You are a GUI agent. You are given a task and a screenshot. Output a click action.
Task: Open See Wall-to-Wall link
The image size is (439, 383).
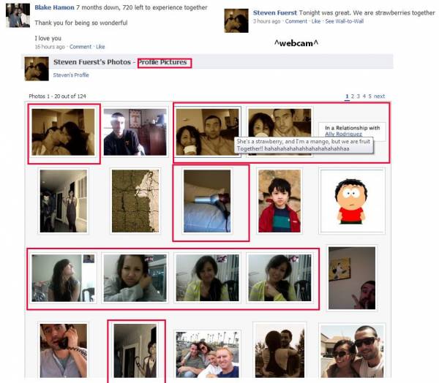coord(345,21)
